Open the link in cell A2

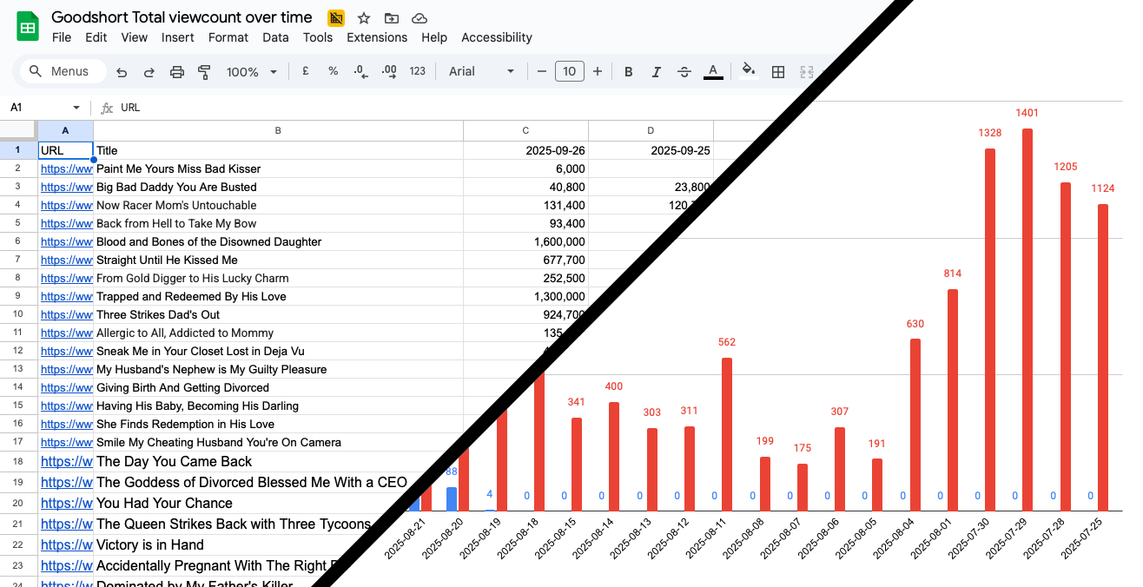(66, 168)
